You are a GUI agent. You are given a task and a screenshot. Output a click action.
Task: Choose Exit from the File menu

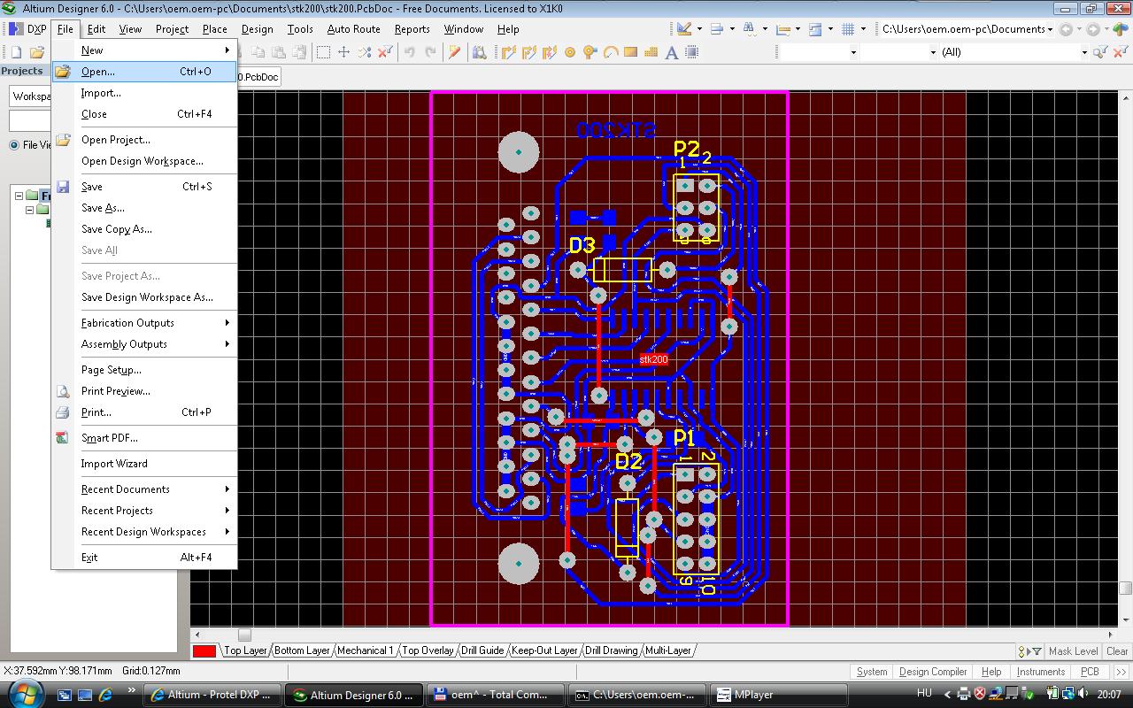tap(144, 558)
